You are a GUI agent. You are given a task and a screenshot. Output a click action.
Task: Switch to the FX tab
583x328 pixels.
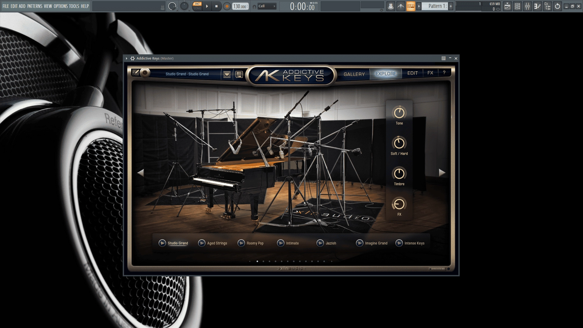click(x=430, y=73)
